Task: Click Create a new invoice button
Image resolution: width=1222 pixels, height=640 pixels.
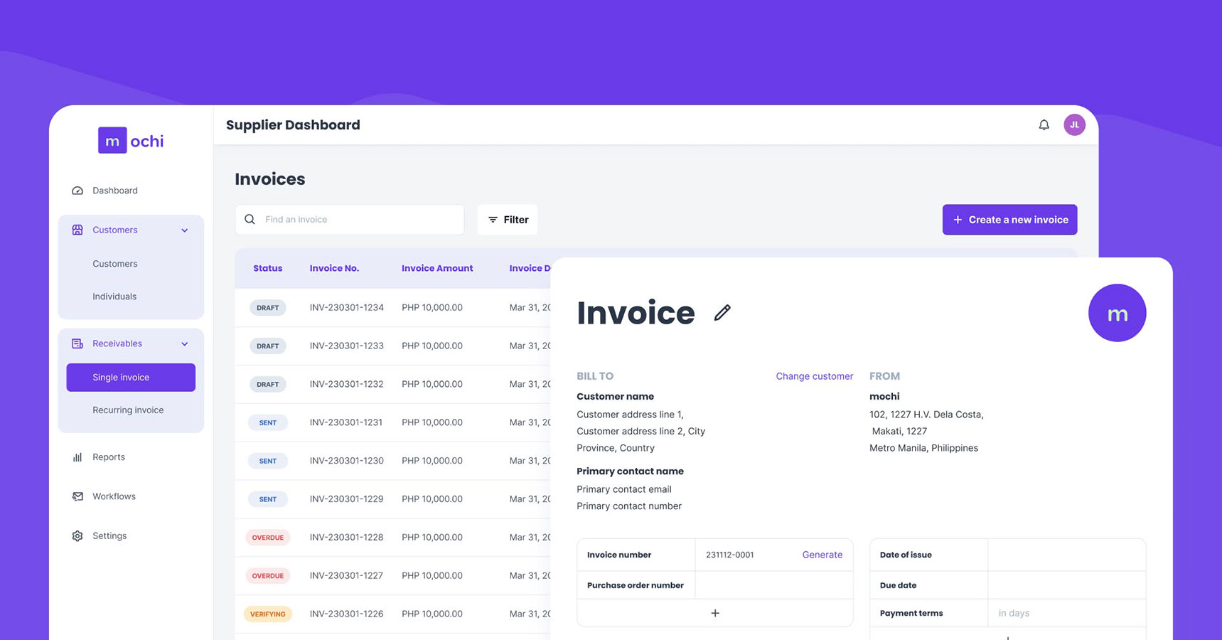Action: click(x=1009, y=220)
